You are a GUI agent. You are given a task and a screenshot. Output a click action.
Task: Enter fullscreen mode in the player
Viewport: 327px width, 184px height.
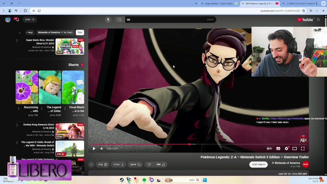(303, 148)
